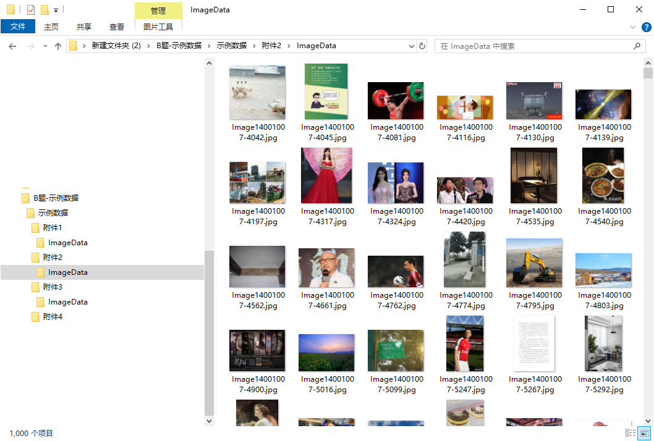Click the Properties quick access icon

pos(30,9)
